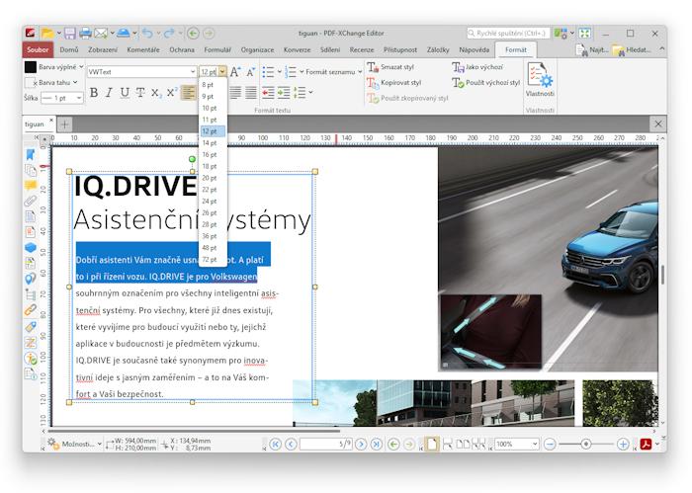
Task: Click the attachments paperclip icon in sidebar
Action: (31, 201)
